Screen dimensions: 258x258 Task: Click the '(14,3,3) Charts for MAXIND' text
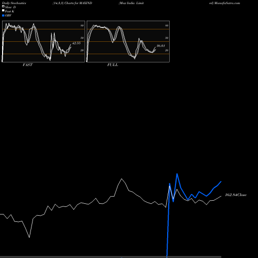tap(72, 3)
